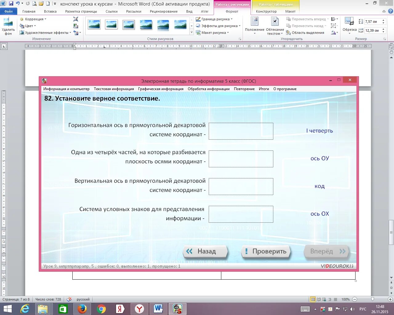Switch to Outline view
Screen dimensions: 394x315
(330, 299)
